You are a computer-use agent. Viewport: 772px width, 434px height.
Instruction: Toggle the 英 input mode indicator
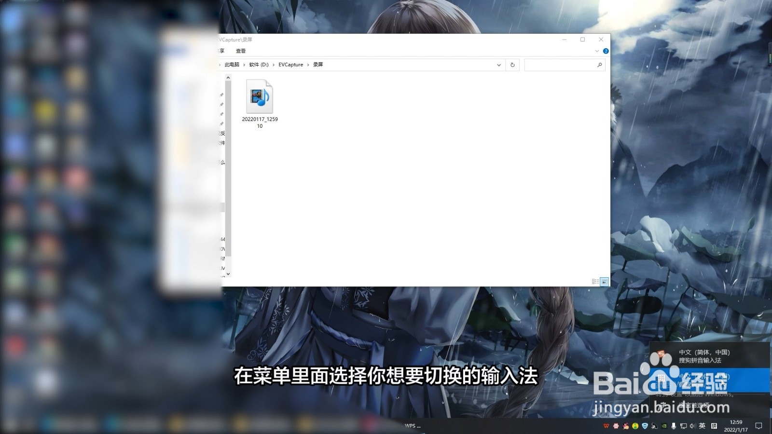pos(702,426)
